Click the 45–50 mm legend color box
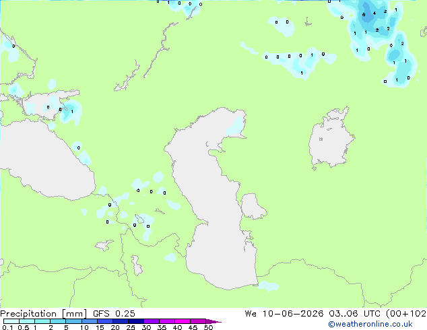Image resolution: width=427 pixels, height=330 pixels. 198,321
